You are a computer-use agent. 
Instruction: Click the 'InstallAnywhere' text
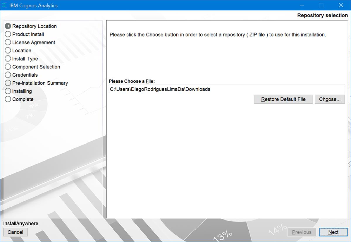pyautogui.click(x=21, y=224)
